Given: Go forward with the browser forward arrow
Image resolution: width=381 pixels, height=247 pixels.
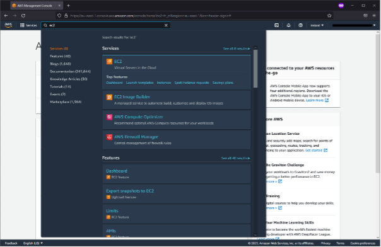Looking at the screenshot, I should (15, 16).
